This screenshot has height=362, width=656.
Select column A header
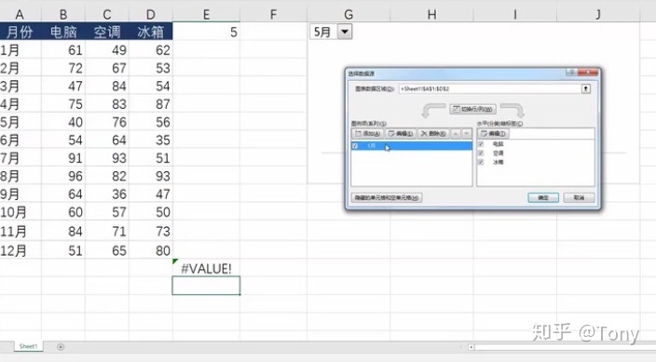(20, 15)
